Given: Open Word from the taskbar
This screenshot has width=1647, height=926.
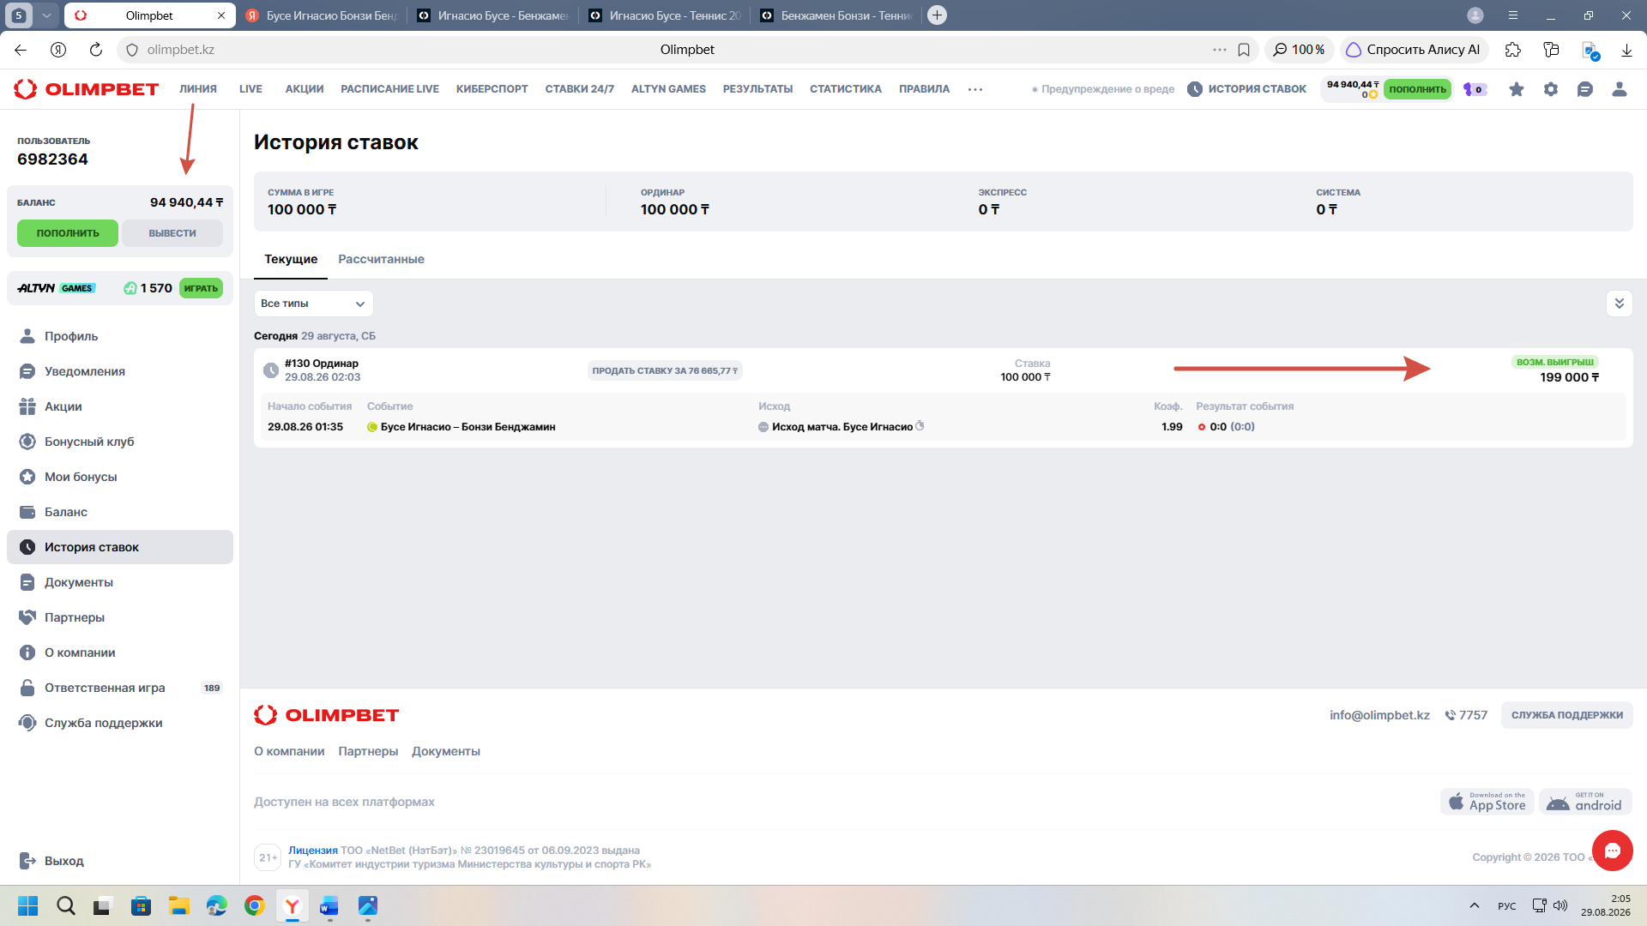Looking at the screenshot, I should click(x=330, y=905).
